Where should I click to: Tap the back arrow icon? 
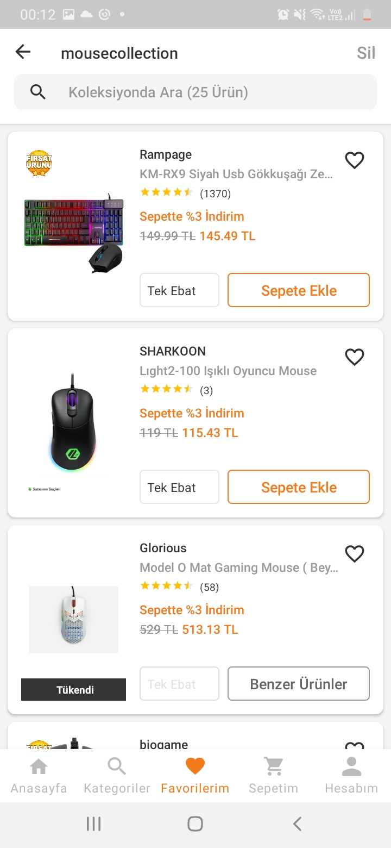(x=23, y=52)
